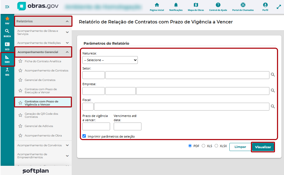
Task: Click the Limpar button
Action: click(240, 147)
